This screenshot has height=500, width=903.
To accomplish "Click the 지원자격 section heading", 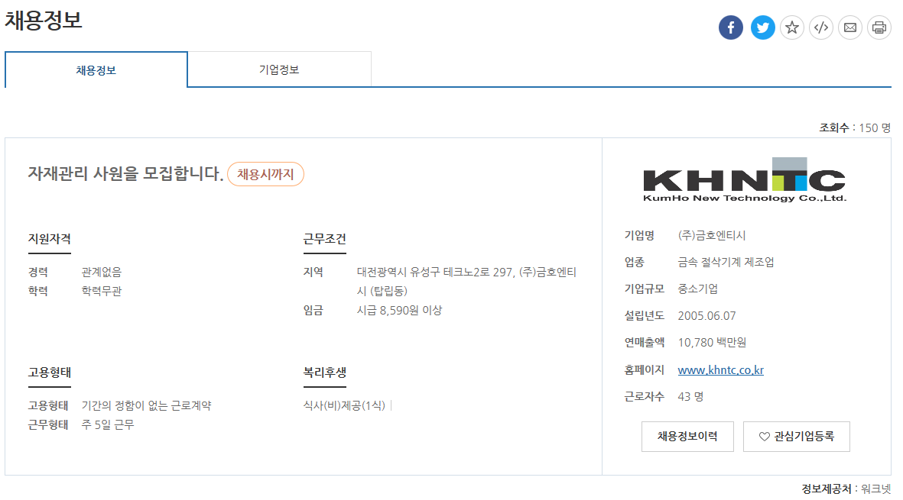I will point(50,238).
